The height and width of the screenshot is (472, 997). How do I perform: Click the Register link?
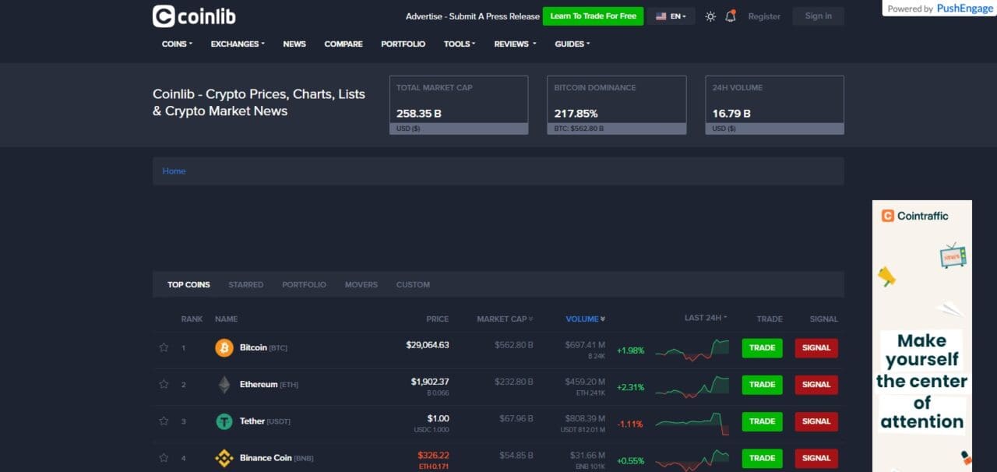pos(764,16)
